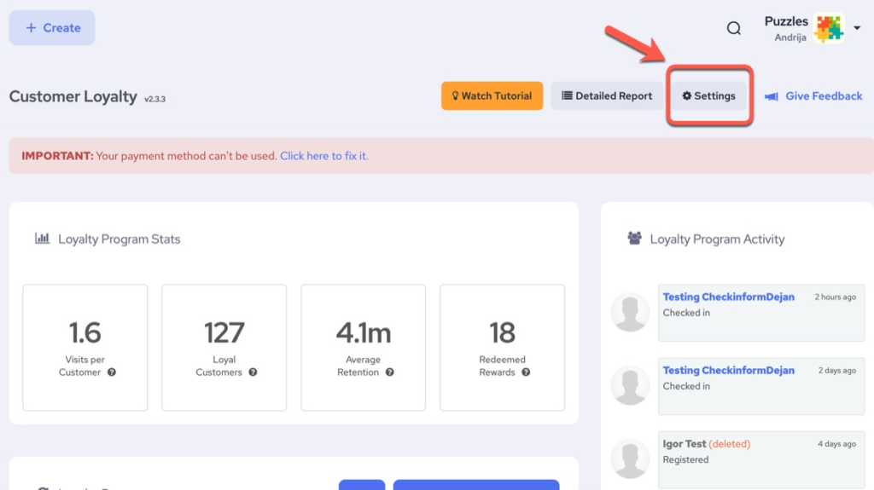This screenshot has width=874, height=490.
Task: Click the Puzzles colorful logo avatar
Action: 829,28
